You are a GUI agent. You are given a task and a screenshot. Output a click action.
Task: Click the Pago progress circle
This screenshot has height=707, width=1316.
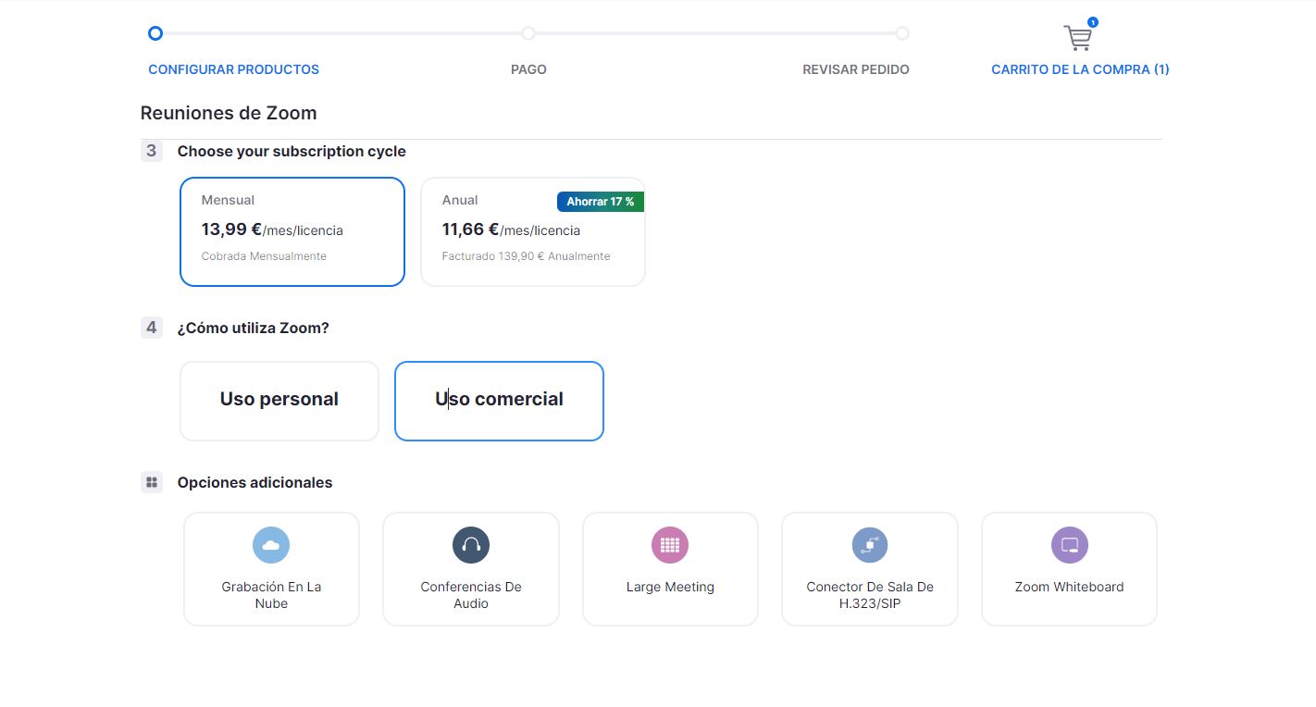tap(528, 33)
